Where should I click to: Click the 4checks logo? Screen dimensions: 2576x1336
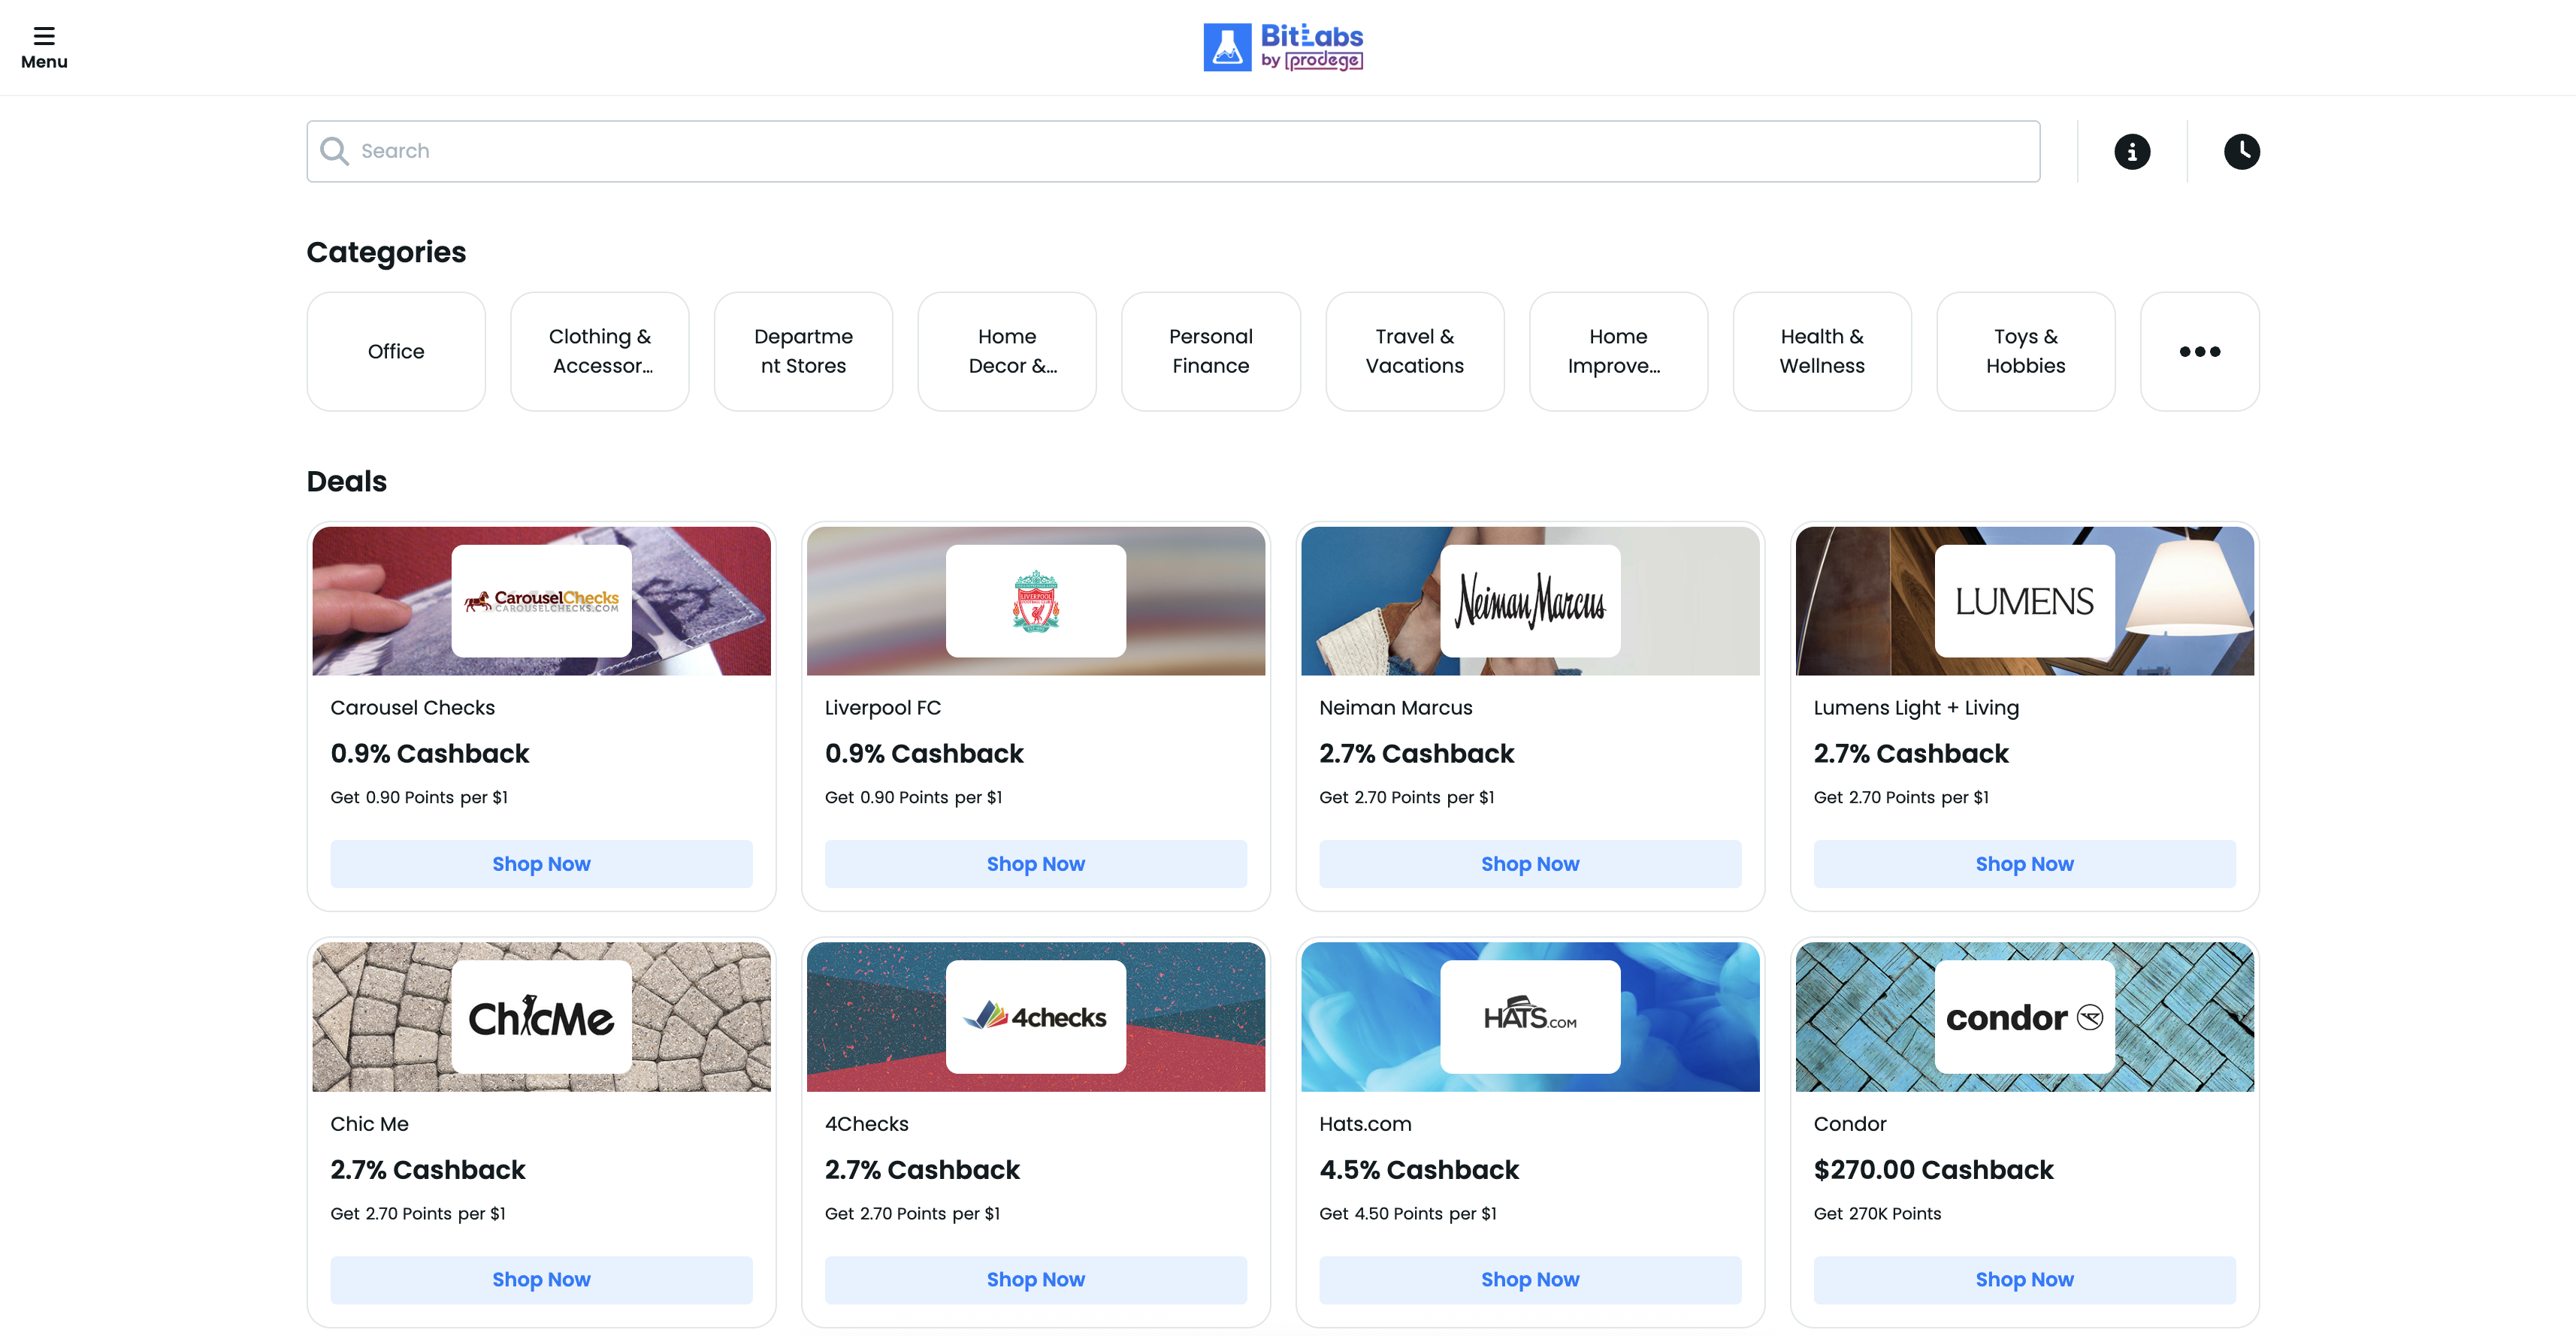pos(1035,1016)
